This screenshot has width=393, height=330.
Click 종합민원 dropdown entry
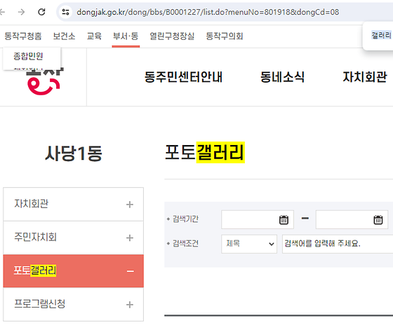pos(28,56)
